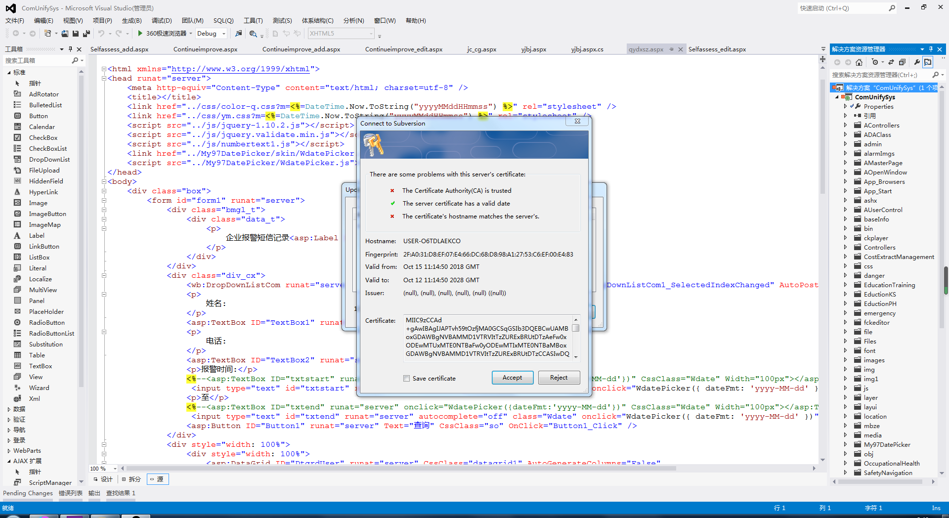Select the ImageButton control in Toolbox

click(x=47, y=214)
